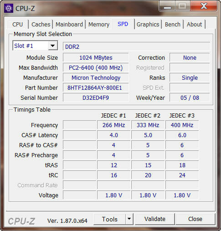Click JEDEC #1 voltage 1.80 V

pyautogui.click(x=114, y=195)
